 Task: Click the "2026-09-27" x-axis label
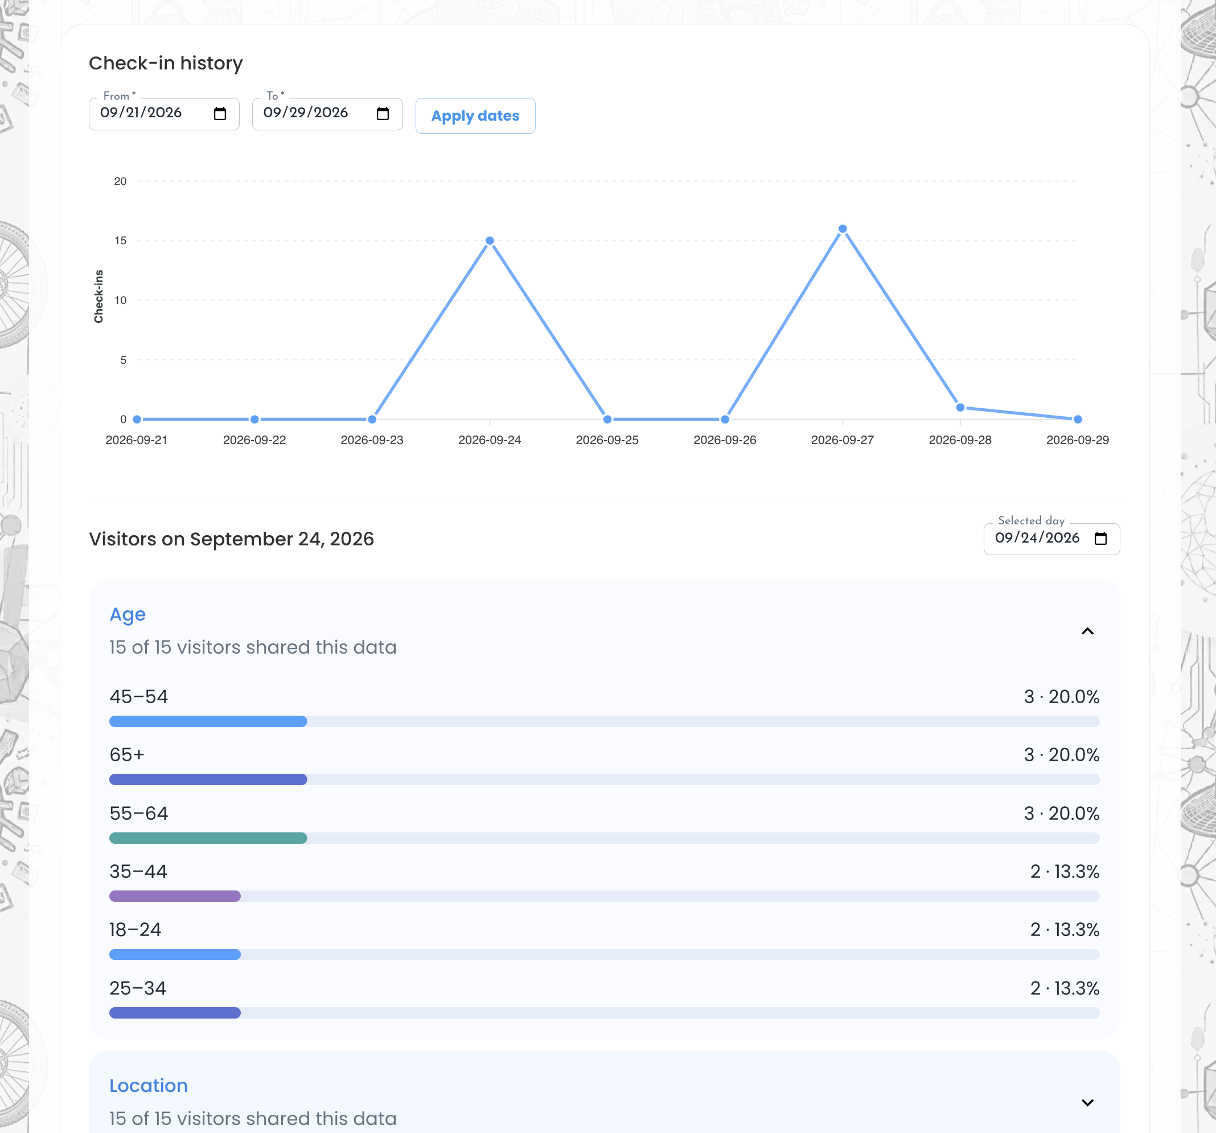pyautogui.click(x=843, y=440)
